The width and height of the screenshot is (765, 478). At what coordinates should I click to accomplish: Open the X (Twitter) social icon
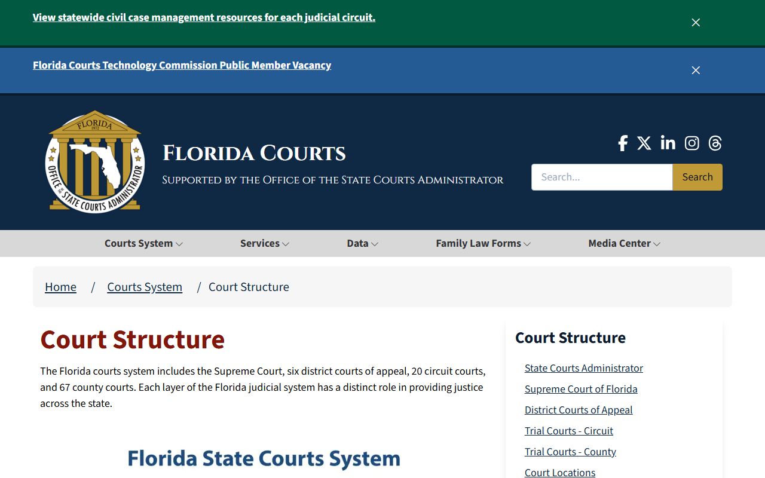[x=644, y=143]
